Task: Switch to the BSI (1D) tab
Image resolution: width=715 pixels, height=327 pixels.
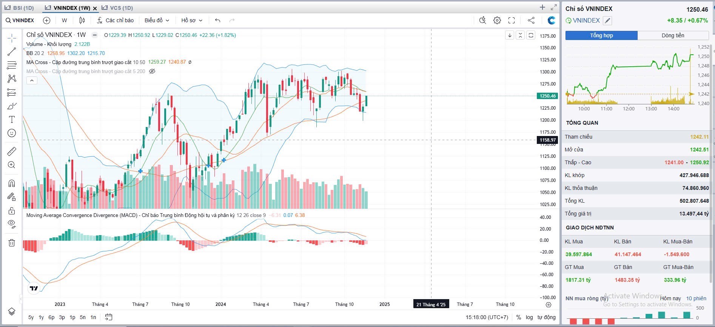Action: pos(19,8)
